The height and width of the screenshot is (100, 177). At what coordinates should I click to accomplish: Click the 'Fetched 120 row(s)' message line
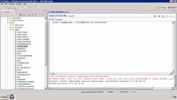pos(66,83)
